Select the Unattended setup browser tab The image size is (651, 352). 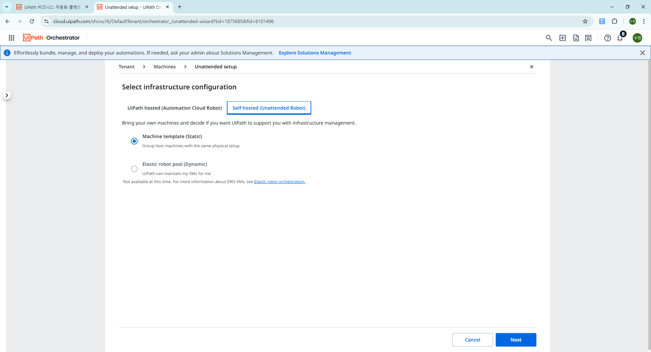133,7
